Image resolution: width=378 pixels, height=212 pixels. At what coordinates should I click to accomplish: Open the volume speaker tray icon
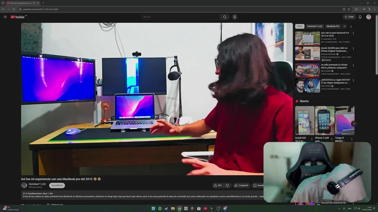[x=359, y=208]
